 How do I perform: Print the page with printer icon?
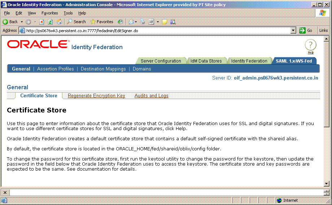(x=143, y=22)
